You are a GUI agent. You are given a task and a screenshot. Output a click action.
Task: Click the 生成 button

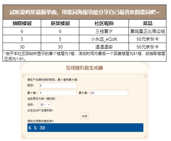pyautogui.click(x=85, y=116)
